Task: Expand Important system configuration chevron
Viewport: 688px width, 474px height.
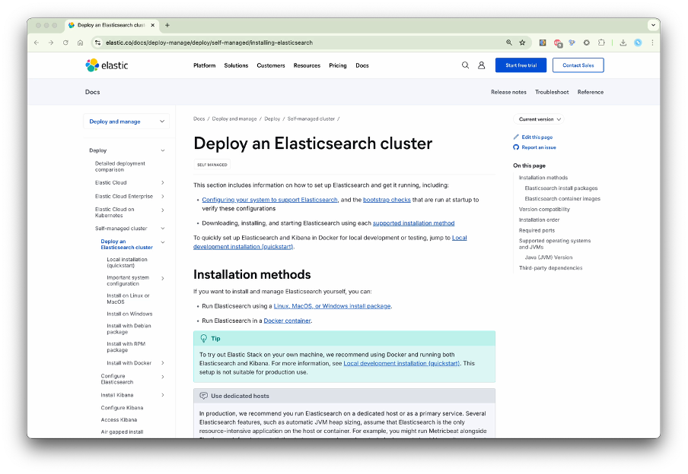Action: [x=163, y=278]
